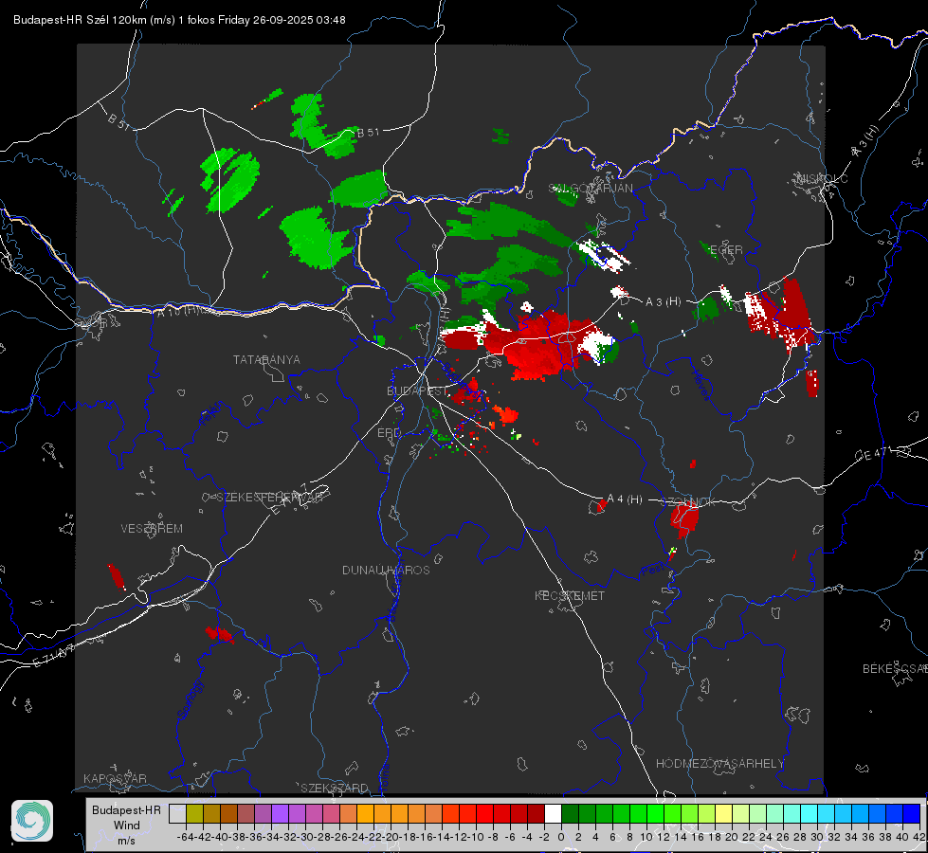Pick the deep blue swatch between 40 and 42
This screenshot has height=853, width=928.
(912, 813)
